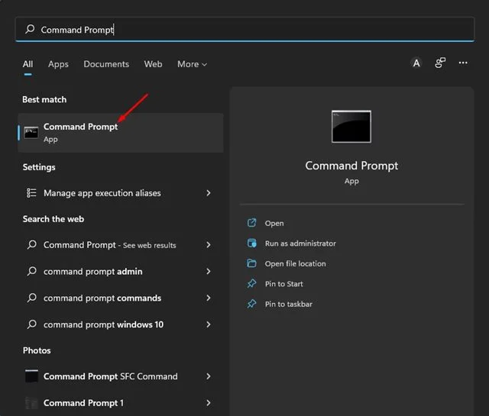Select "command prompt windows 10" suggestion
Screen dimensions: 489x416
coord(121,324)
